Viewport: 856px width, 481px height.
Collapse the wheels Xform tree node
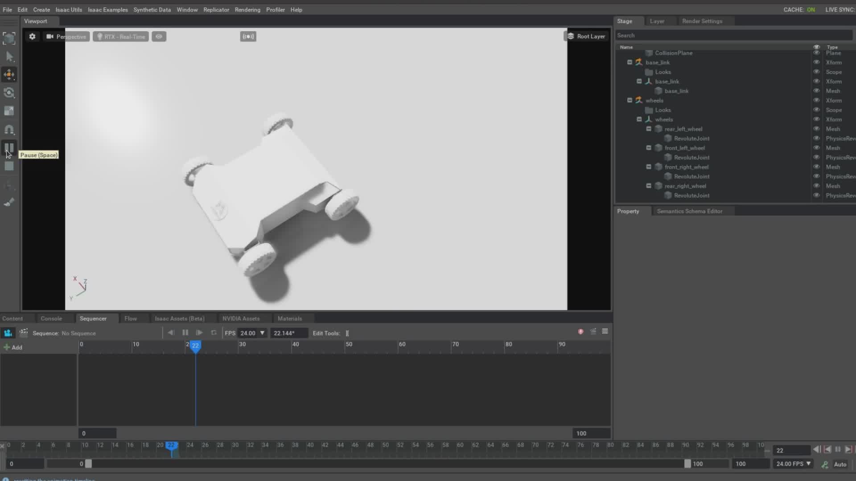pos(630,100)
